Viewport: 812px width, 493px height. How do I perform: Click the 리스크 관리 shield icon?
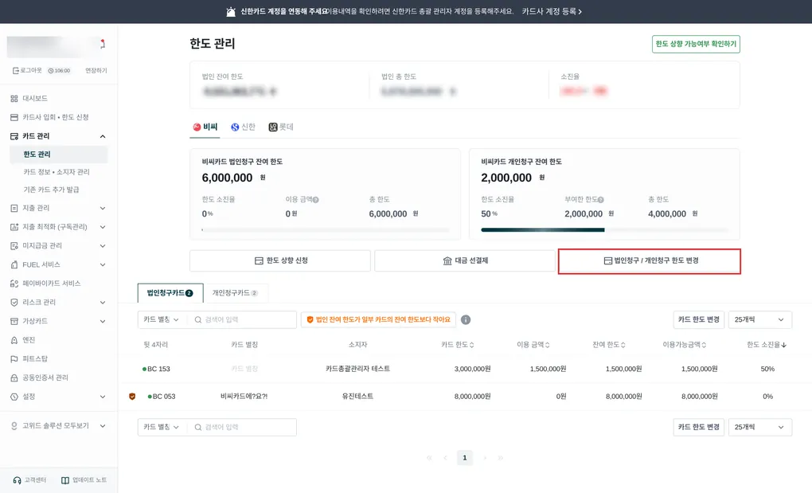click(x=14, y=303)
